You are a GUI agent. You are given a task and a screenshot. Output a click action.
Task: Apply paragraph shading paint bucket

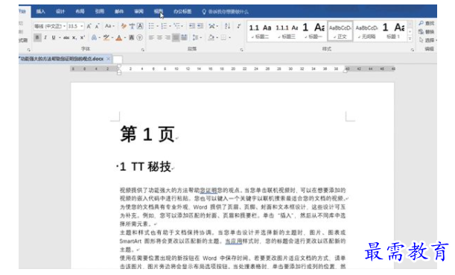tap(211, 37)
